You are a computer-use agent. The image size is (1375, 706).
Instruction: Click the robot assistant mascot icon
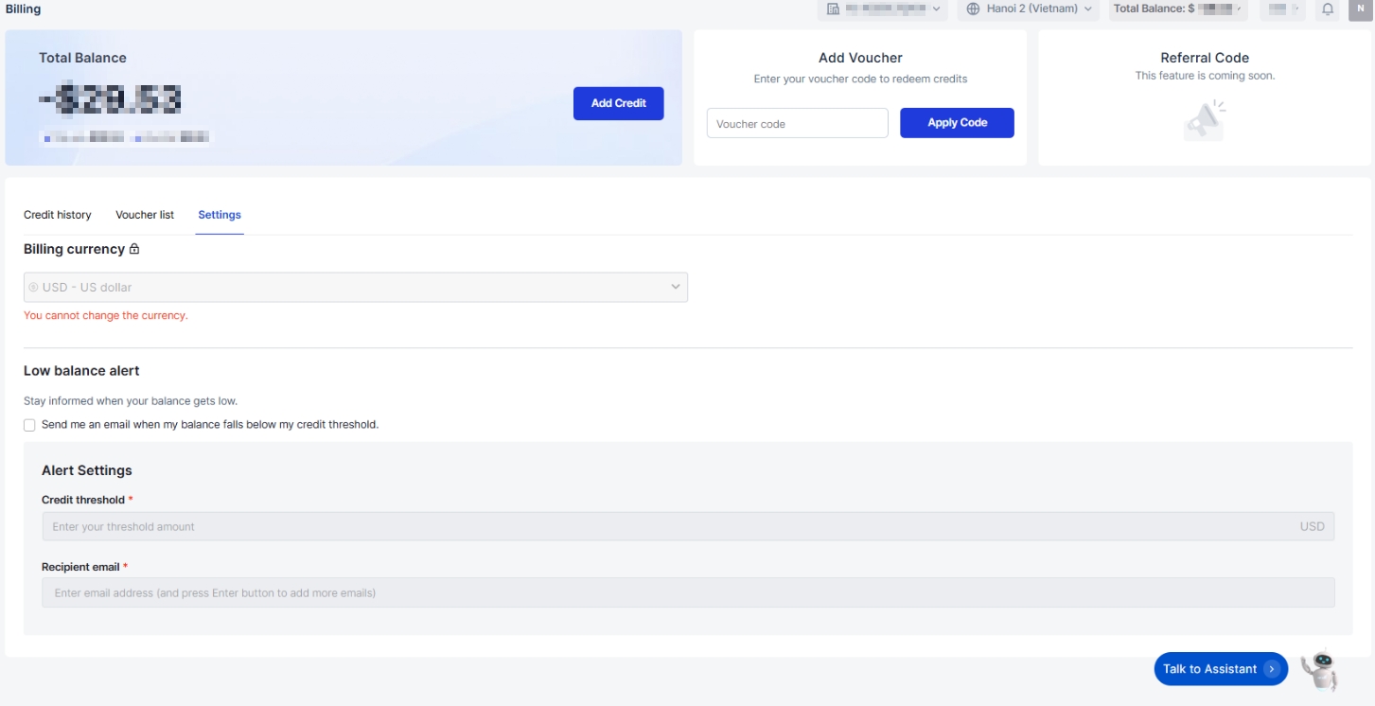point(1320,670)
